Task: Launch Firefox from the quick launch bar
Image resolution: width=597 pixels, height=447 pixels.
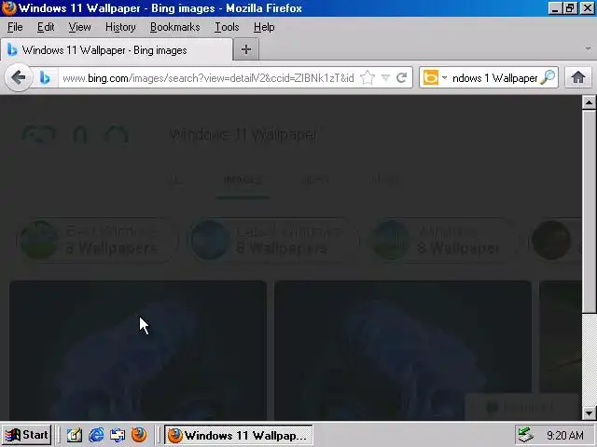Action: pos(139,435)
